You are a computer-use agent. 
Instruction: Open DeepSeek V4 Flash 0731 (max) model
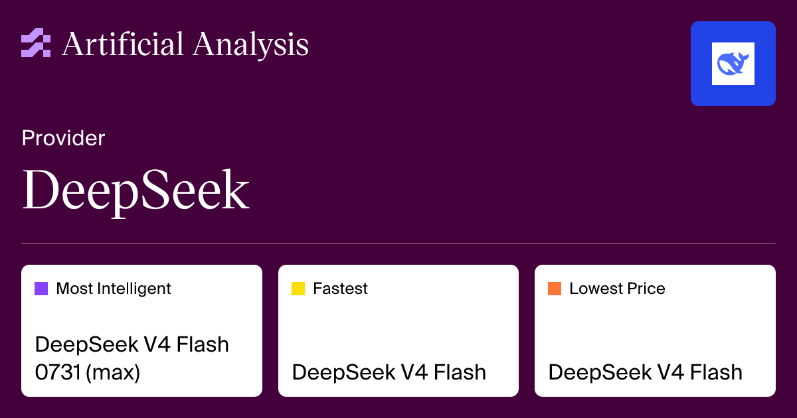(x=132, y=358)
